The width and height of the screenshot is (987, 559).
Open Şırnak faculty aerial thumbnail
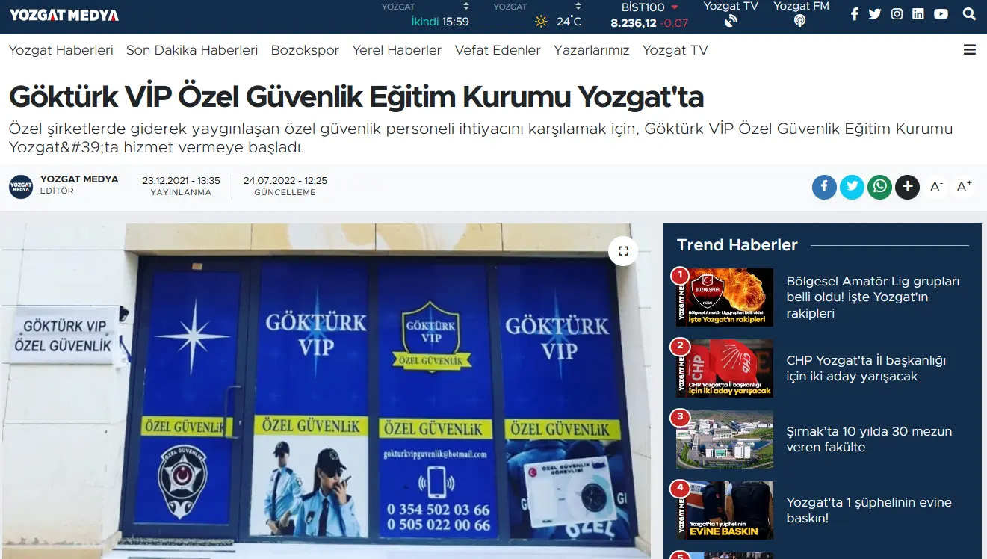click(725, 439)
